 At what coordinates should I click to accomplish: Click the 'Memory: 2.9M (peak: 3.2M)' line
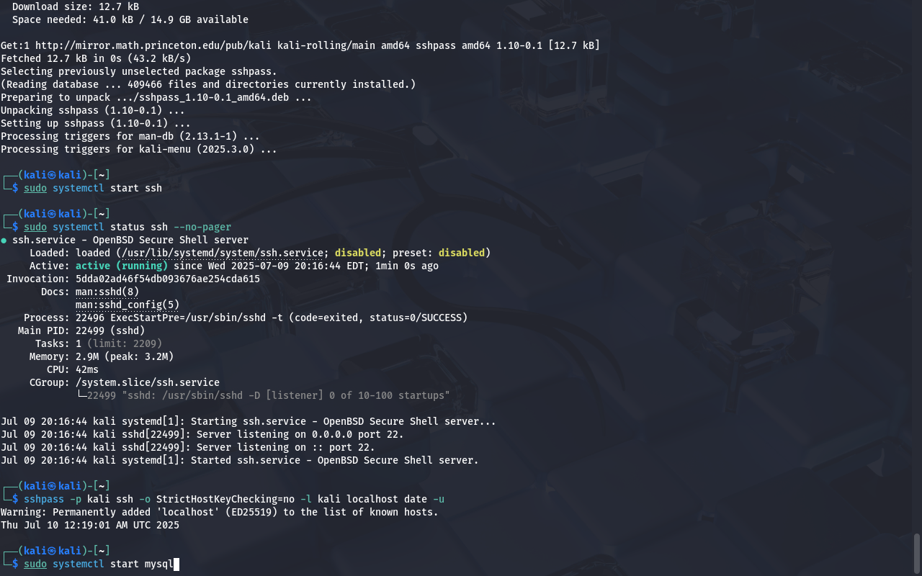pyautogui.click(x=102, y=356)
